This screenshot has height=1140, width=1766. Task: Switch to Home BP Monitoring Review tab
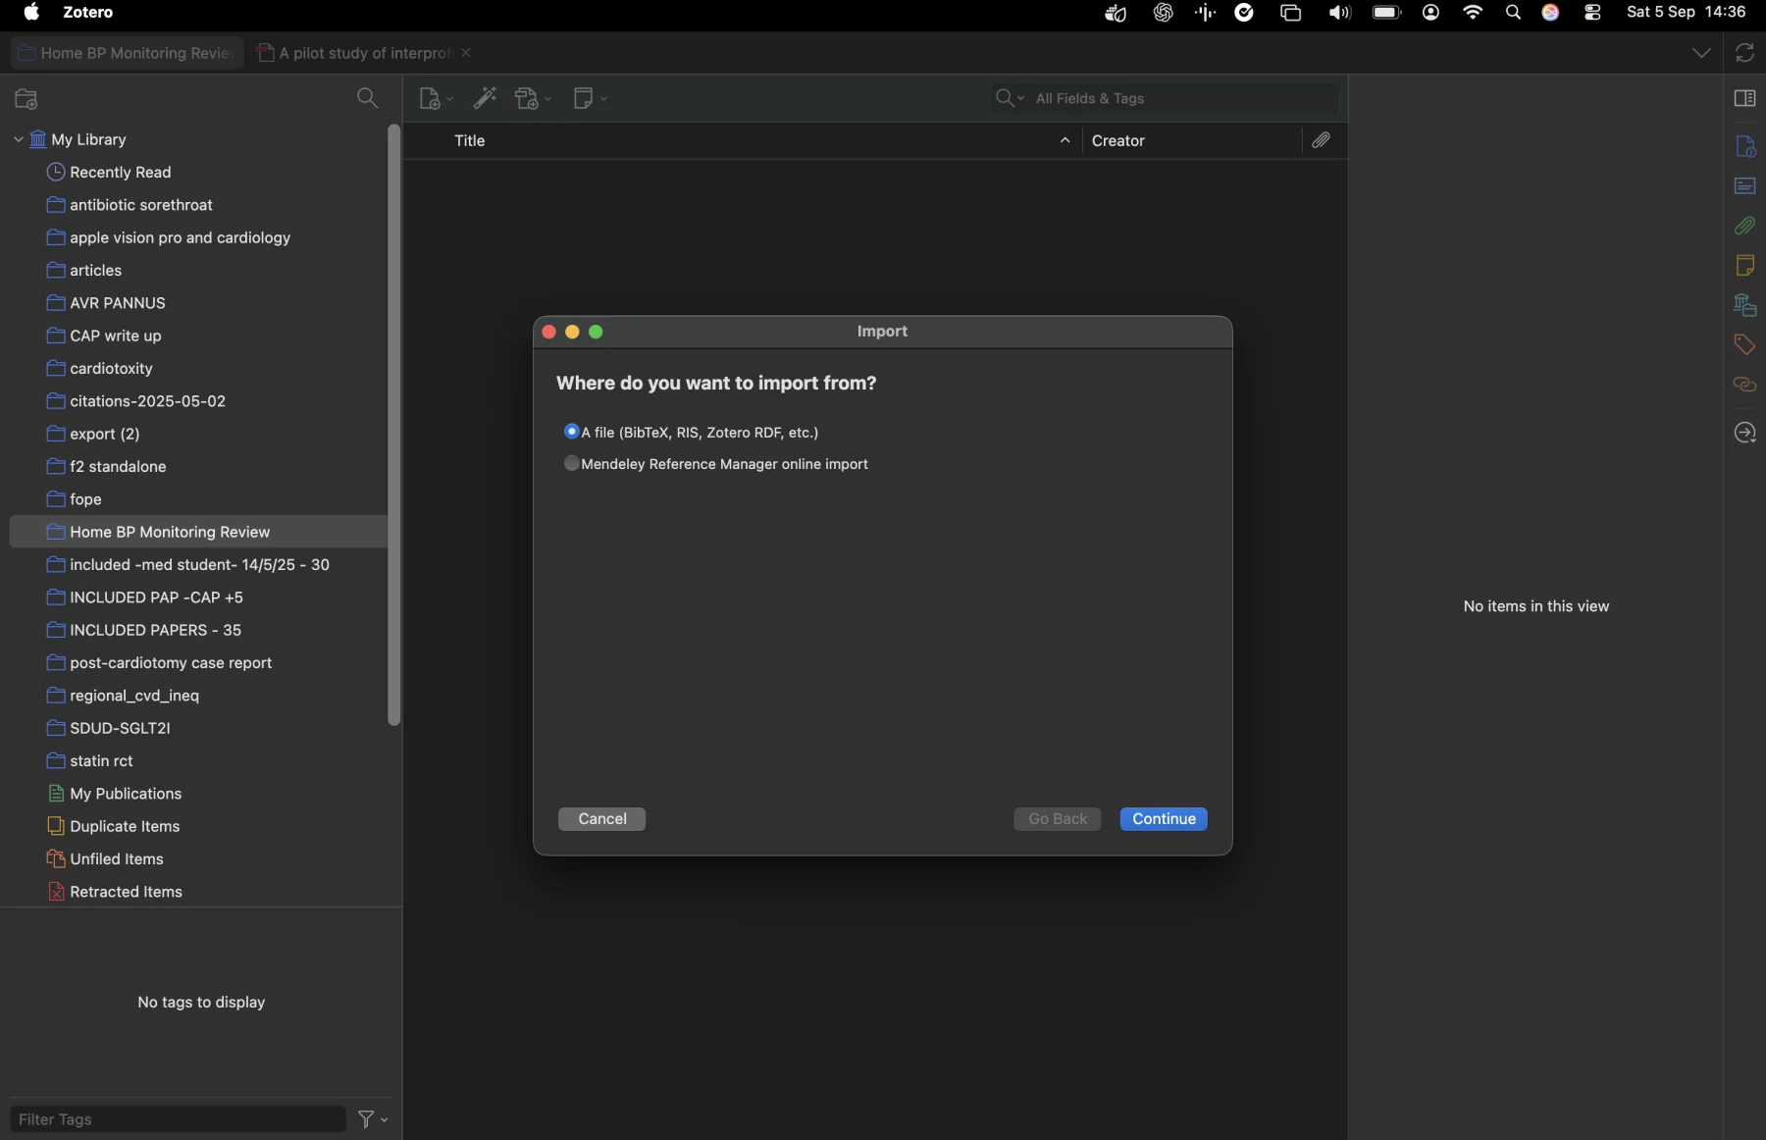click(x=128, y=53)
